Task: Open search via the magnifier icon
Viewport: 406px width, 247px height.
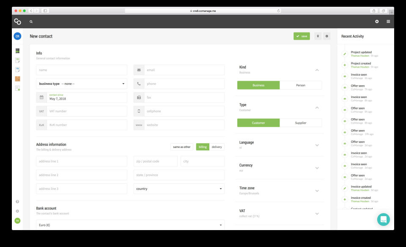Action: pyautogui.click(x=31, y=22)
